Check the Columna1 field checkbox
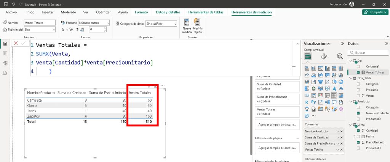Image resolution: width=390 pixels, height=162 pixels. click(358, 66)
